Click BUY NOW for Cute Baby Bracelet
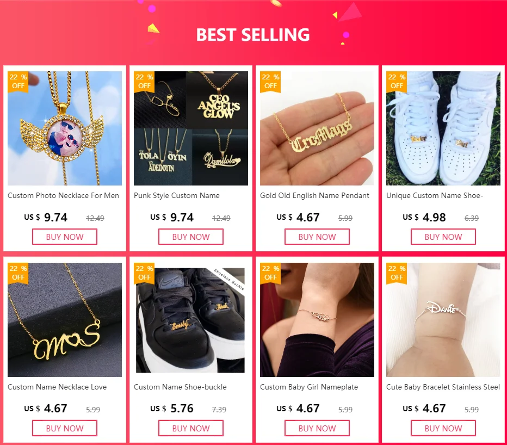507x445 pixels. click(x=443, y=428)
